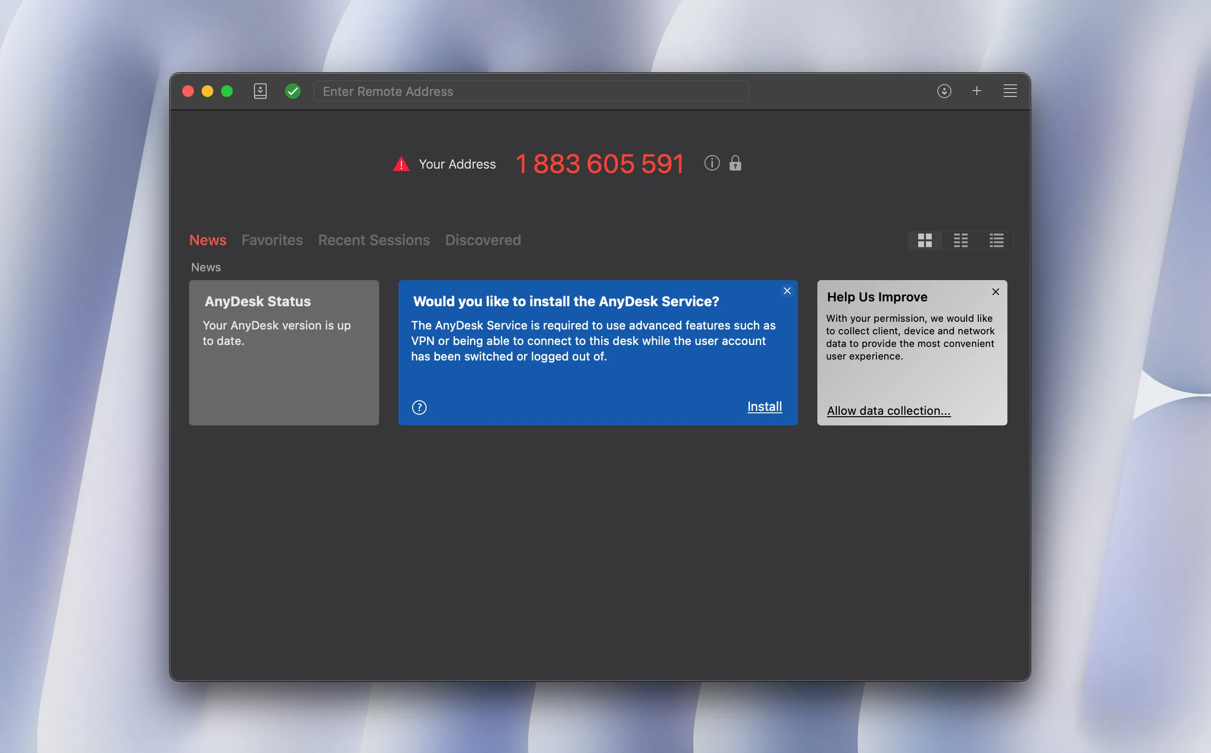Viewport: 1211px width, 753px height.
Task: Switch to large tiles view
Action: click(x=924, y=240)
